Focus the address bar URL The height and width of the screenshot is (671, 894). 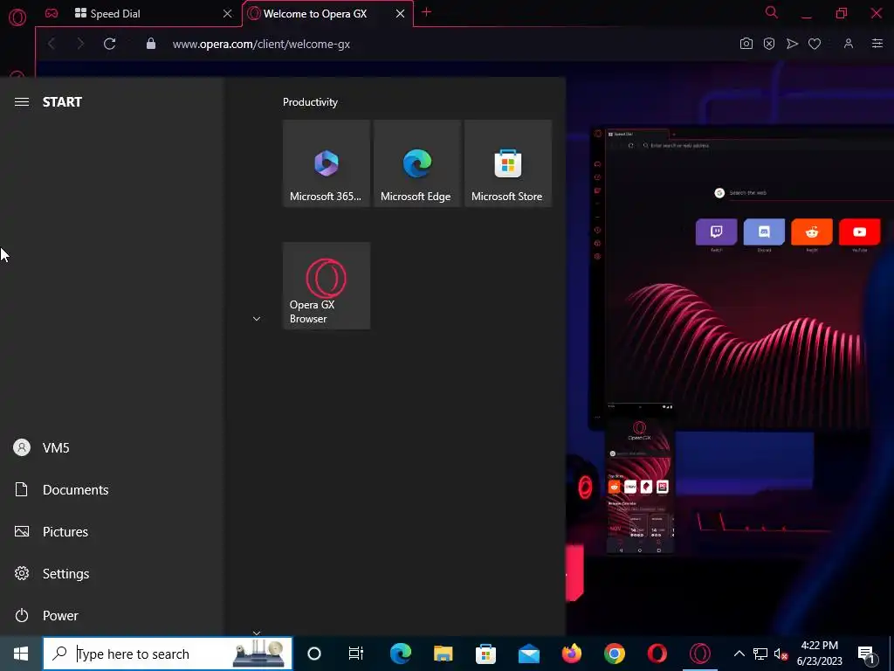click(x=261, y=44)
